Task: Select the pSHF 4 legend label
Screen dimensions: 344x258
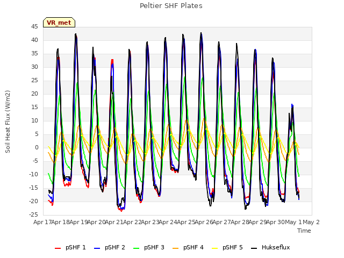Action: click(x=193, y=247)
